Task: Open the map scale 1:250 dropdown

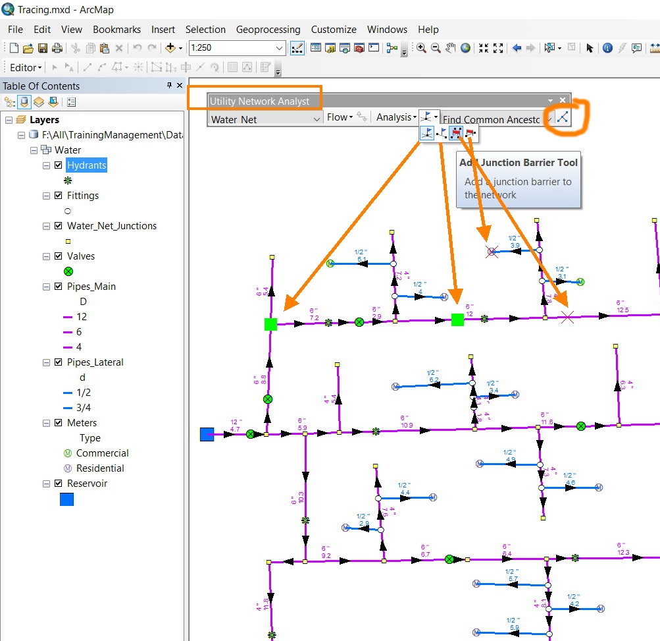Action: pos(279,48)
